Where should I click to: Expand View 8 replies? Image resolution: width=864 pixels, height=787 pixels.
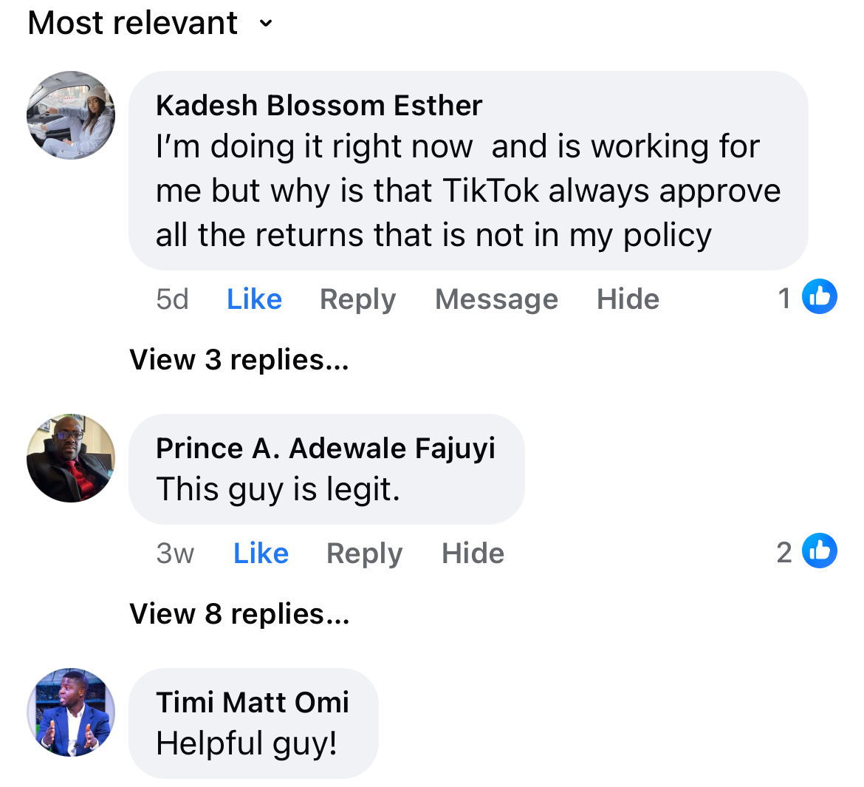pos(239,614)
